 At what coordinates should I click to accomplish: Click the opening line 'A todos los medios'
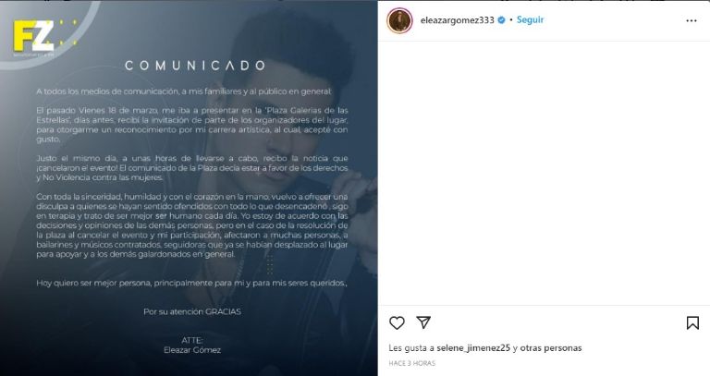pos(183,91)
